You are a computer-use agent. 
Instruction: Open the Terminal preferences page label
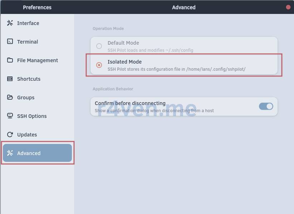28,42
